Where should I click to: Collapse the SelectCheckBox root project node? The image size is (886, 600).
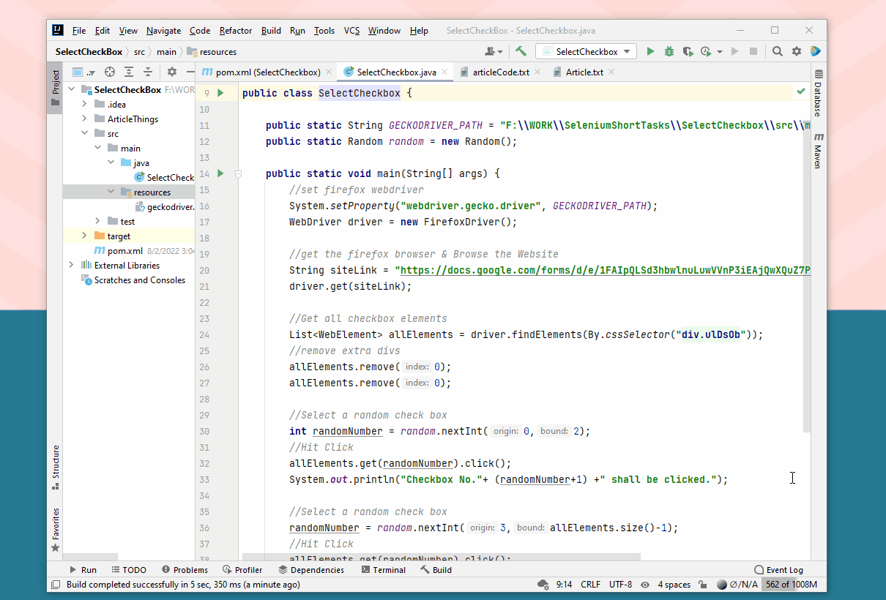pyautogui.click(x=72, y=89)
